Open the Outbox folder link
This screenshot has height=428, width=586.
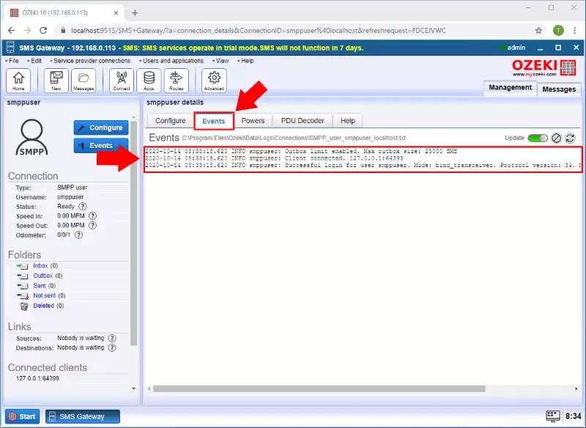42,276
